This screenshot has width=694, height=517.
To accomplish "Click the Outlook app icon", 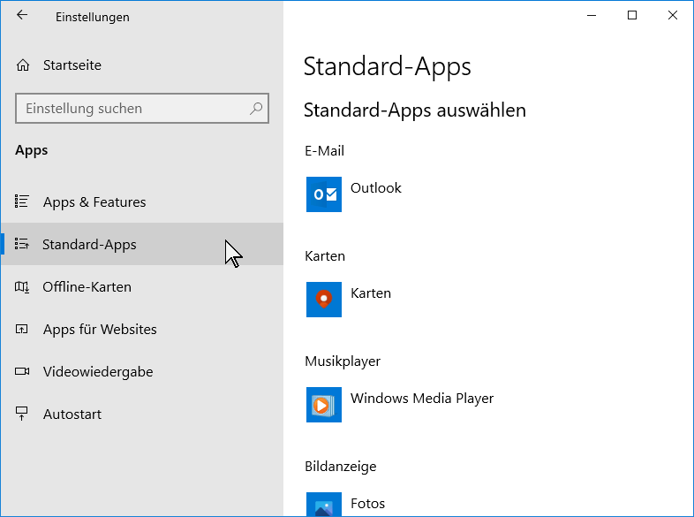I will (324, 194).
